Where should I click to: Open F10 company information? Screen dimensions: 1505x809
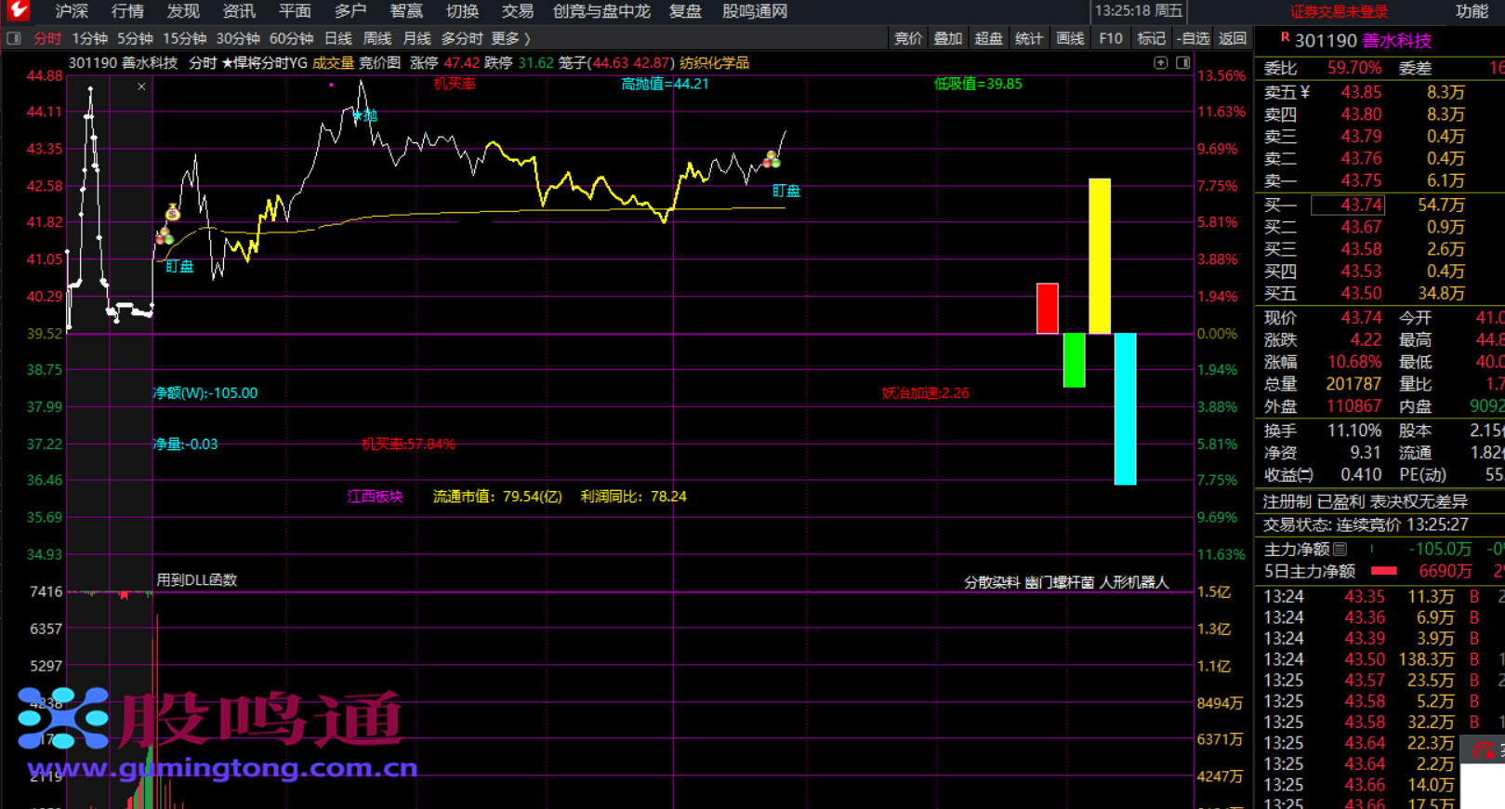point(1110,38)
